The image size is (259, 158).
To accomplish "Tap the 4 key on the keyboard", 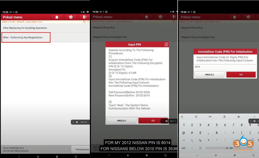I will click(208, 125).
